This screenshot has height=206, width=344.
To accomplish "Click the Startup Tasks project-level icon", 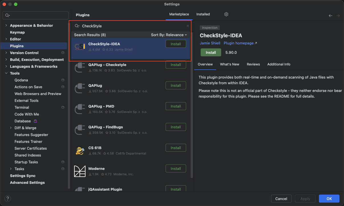I will (63, 162).
